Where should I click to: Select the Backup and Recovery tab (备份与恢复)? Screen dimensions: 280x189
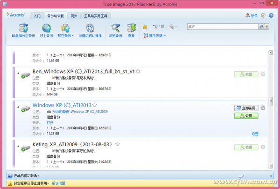[56, 16]
